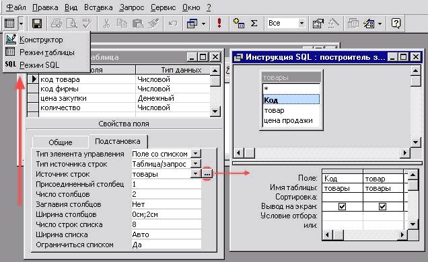Screen dimensions: 428x262
Task: Choose Режим таблицы from the view list
Action: click(46, 52)
